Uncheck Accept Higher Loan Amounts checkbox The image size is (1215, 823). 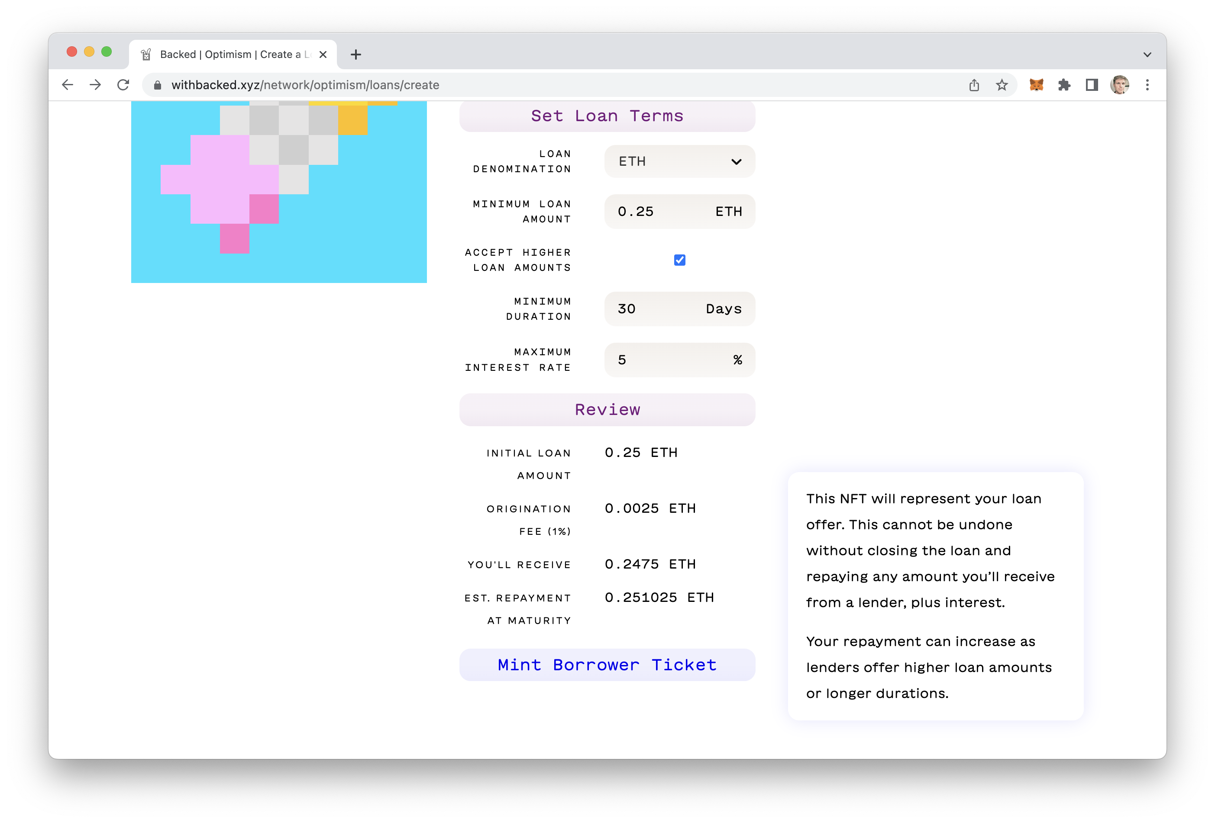pyautogui.click(x=680, y=260)
